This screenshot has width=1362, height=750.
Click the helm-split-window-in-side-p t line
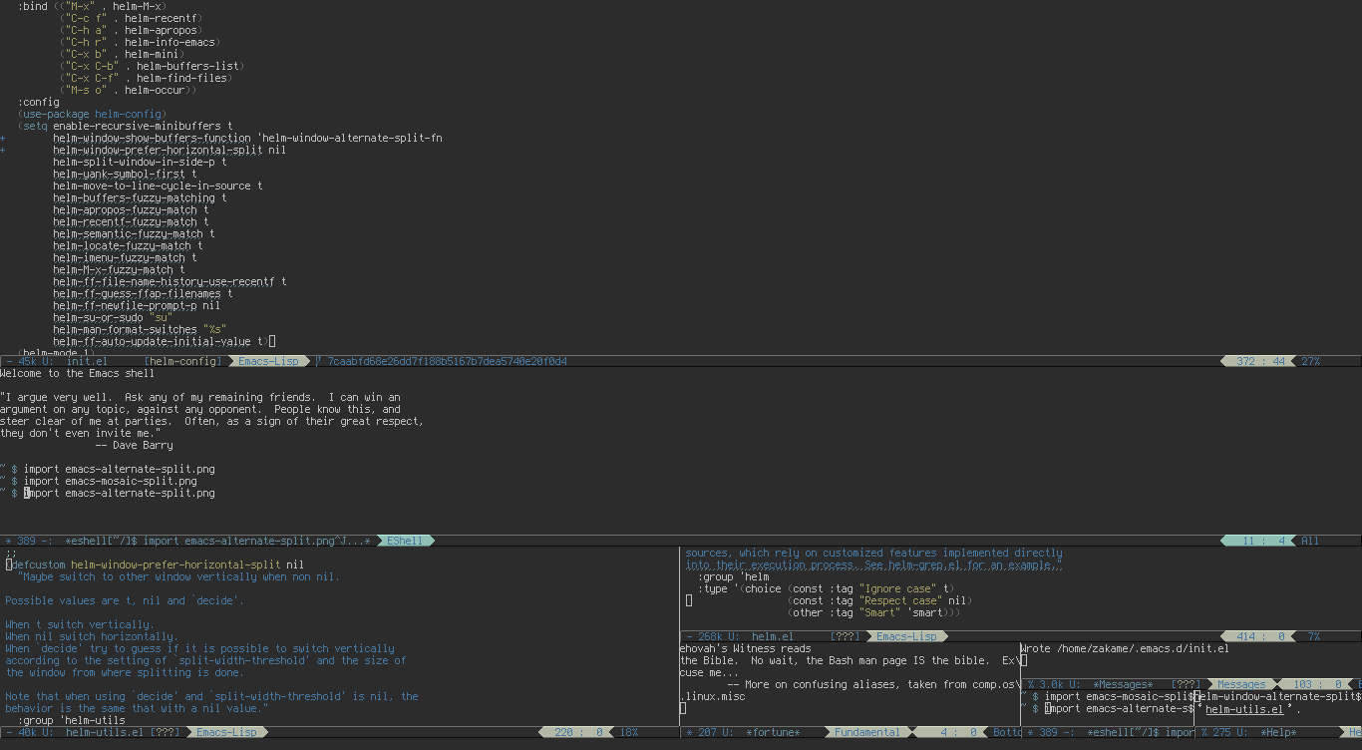pyautogui.click(x=140, y=162)
